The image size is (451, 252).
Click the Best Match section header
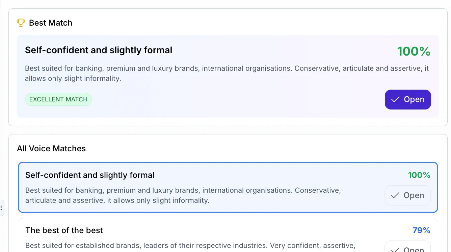(51, 23)
